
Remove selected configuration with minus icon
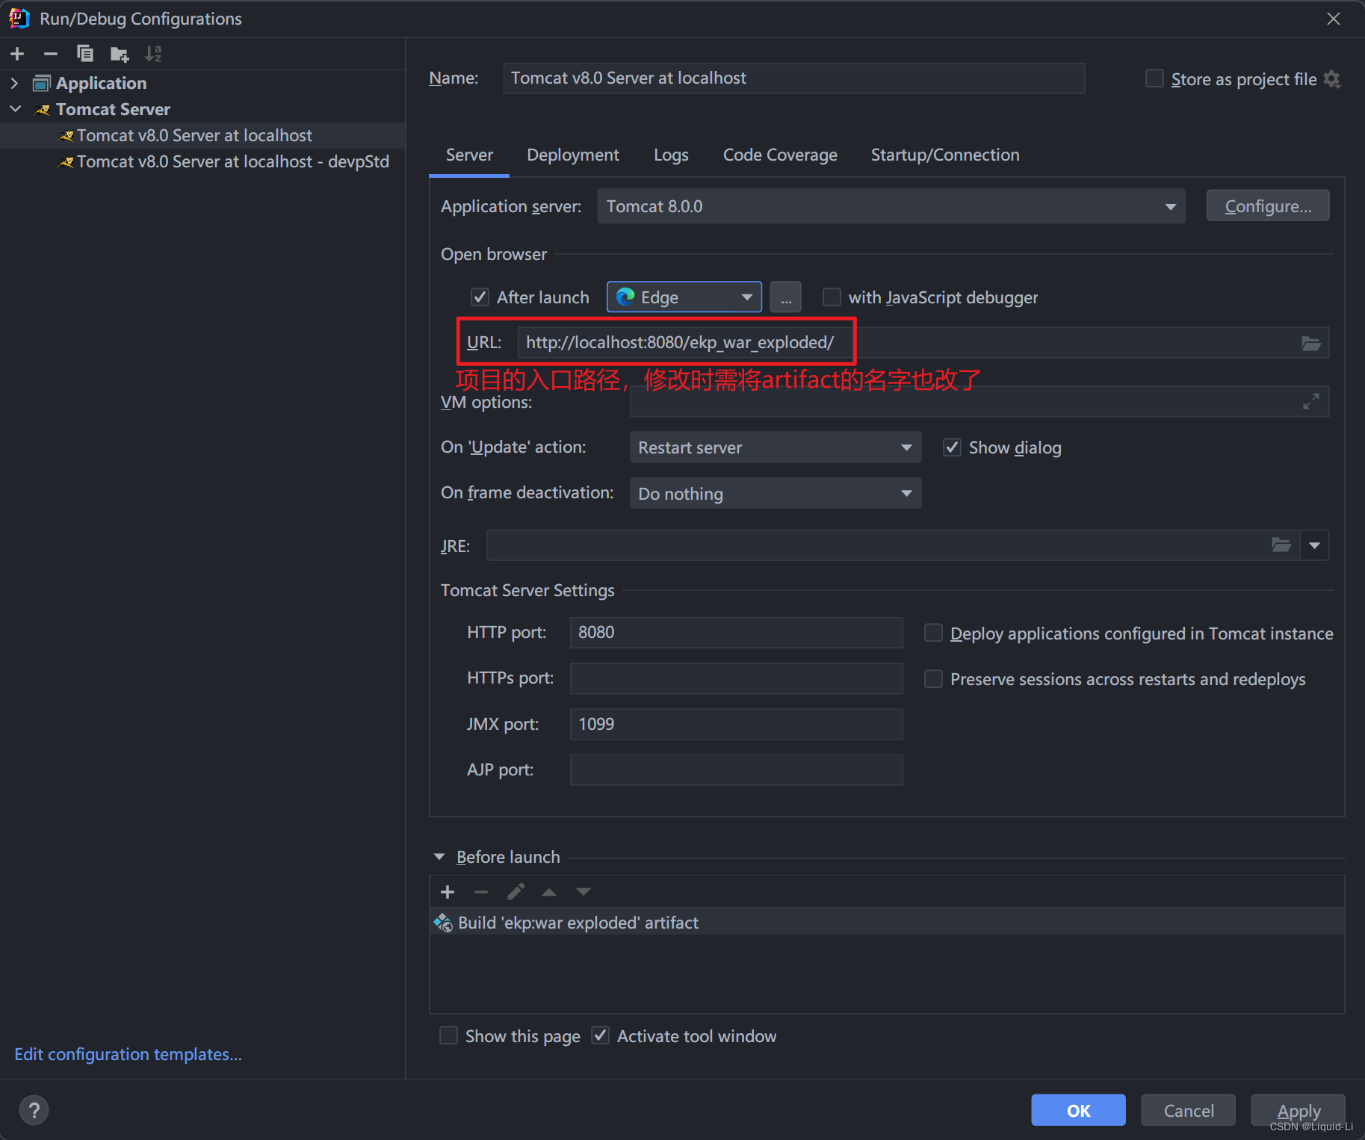[x=51, y=54]
